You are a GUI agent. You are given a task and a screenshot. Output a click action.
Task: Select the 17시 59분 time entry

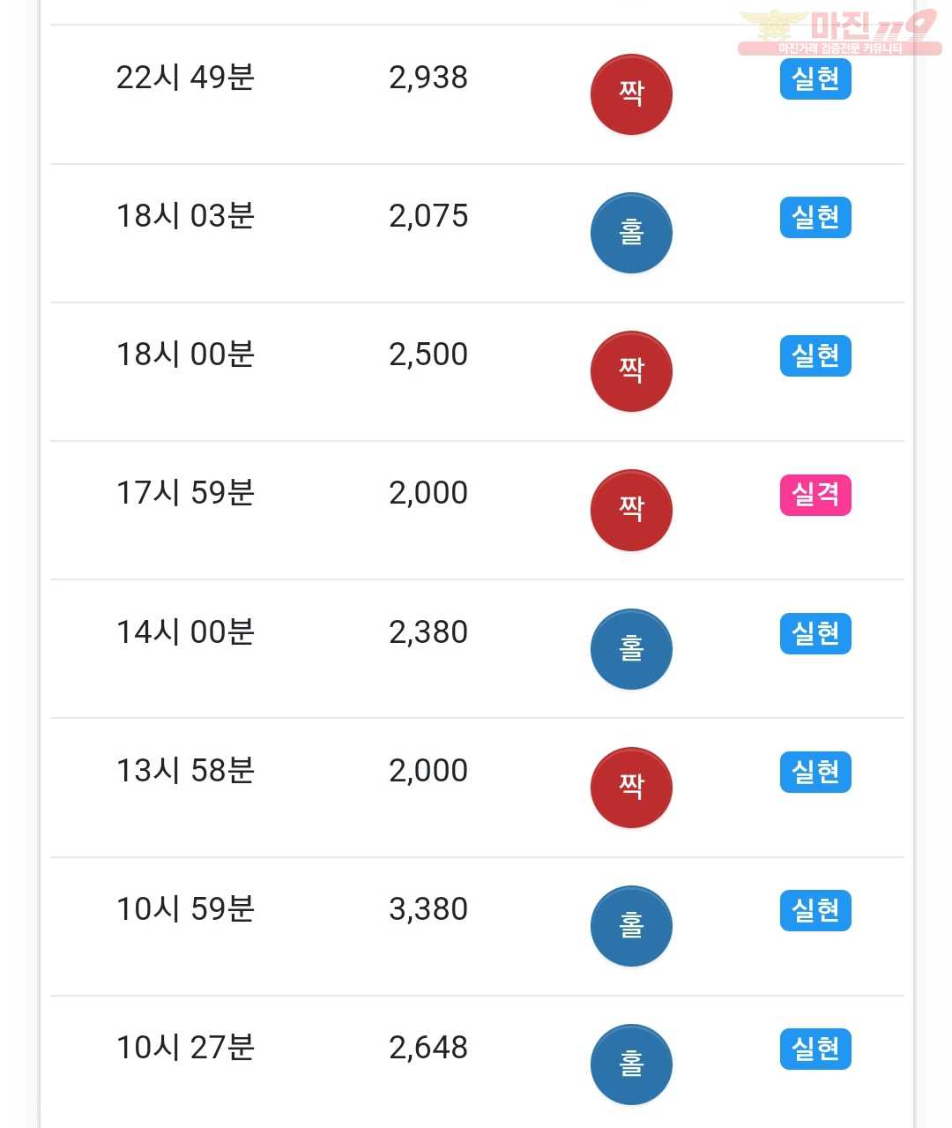185,493
